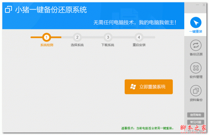Select step 1 circle 系统检测
Screen dimensions: 209x135
(47, 37)
